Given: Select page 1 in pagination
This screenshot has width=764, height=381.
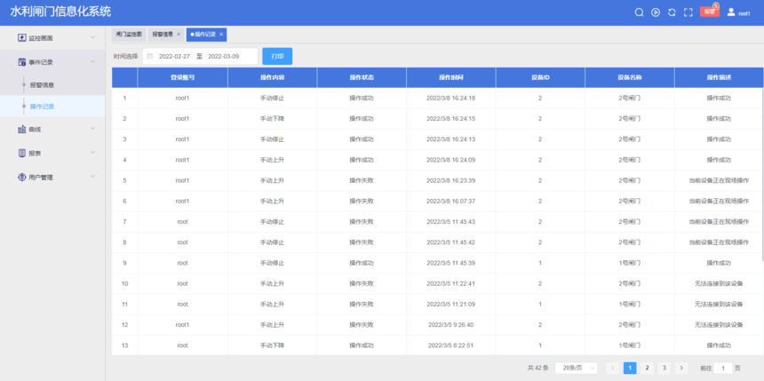Looking at the screenshot, I should click(630, 368).
